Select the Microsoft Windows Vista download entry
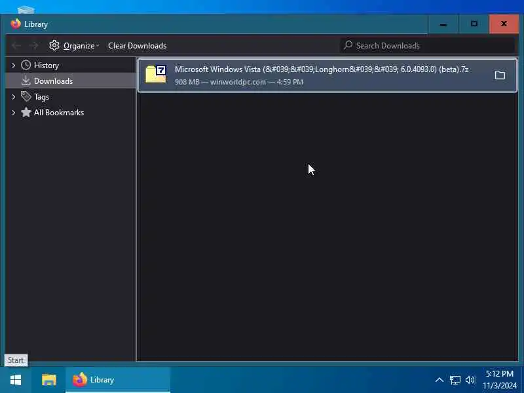524x393 pixels. pos(327,75)
